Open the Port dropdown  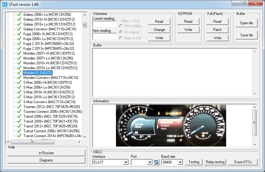point(150,162)
